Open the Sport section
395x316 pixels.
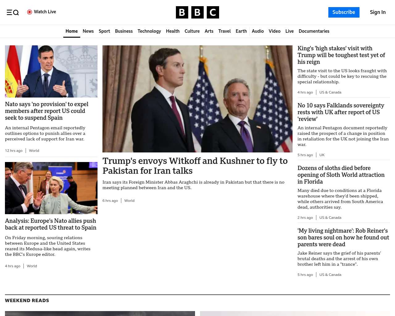click(104, 31)
